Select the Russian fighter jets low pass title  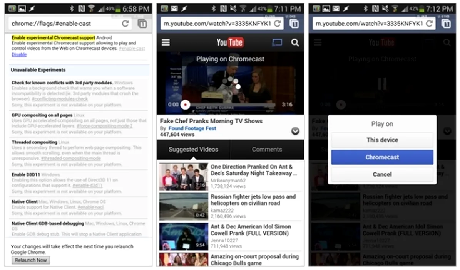(253, 200)
